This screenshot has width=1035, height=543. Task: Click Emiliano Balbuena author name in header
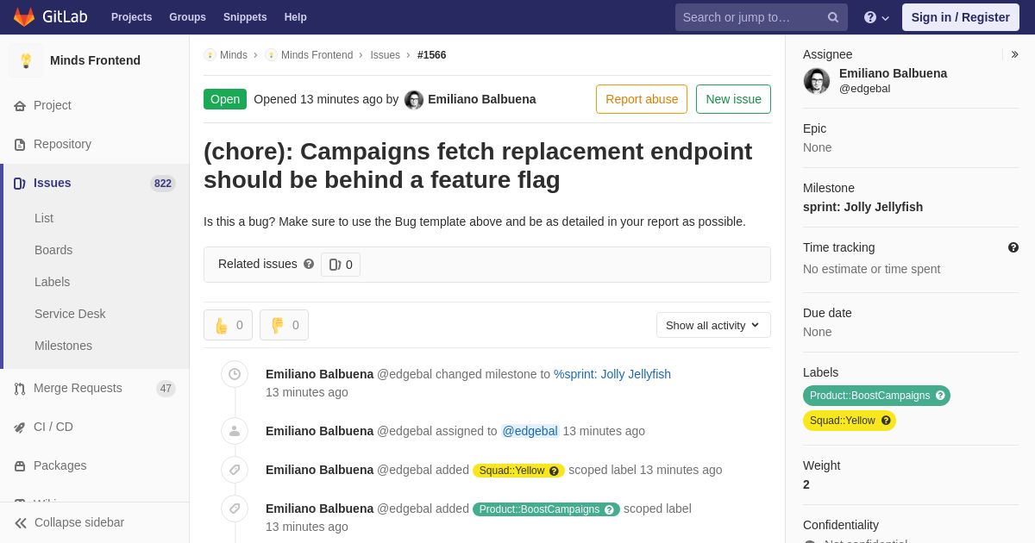point(482,99)
